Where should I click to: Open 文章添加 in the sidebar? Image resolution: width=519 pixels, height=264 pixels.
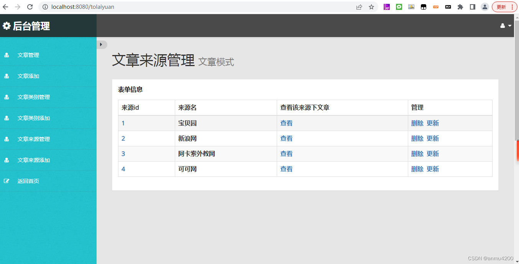pos(28,76)
